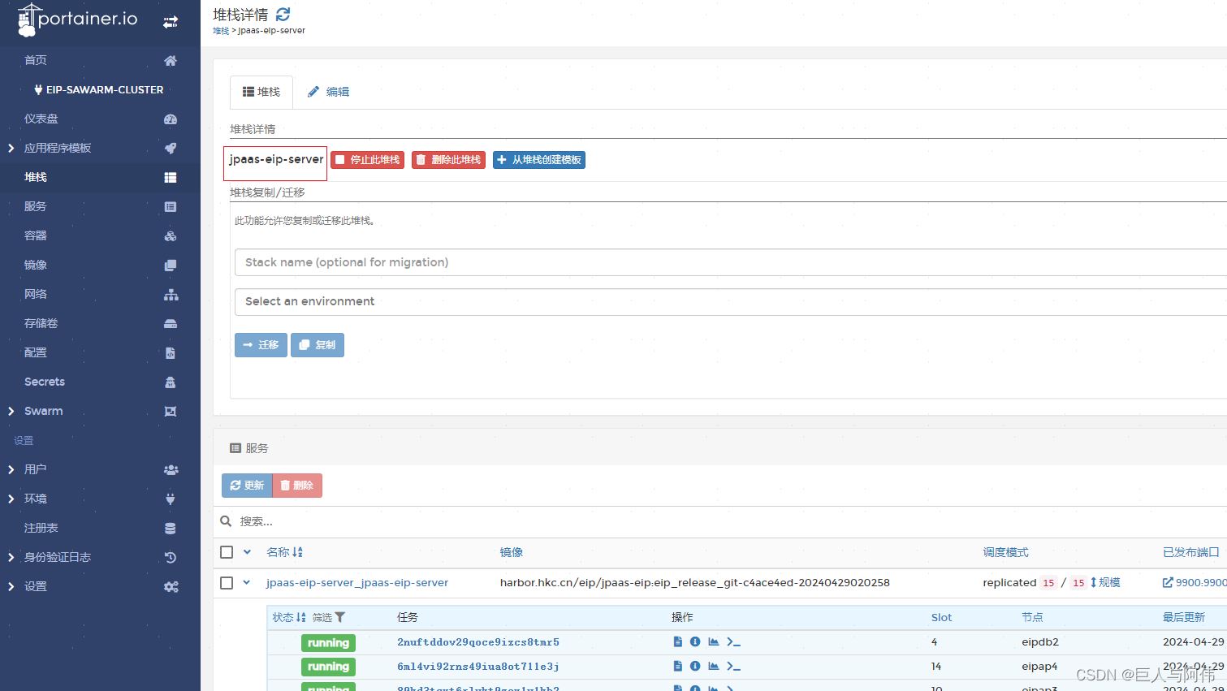
Task: Toggle the select-all services checkbox
Action: coord(227,552)
